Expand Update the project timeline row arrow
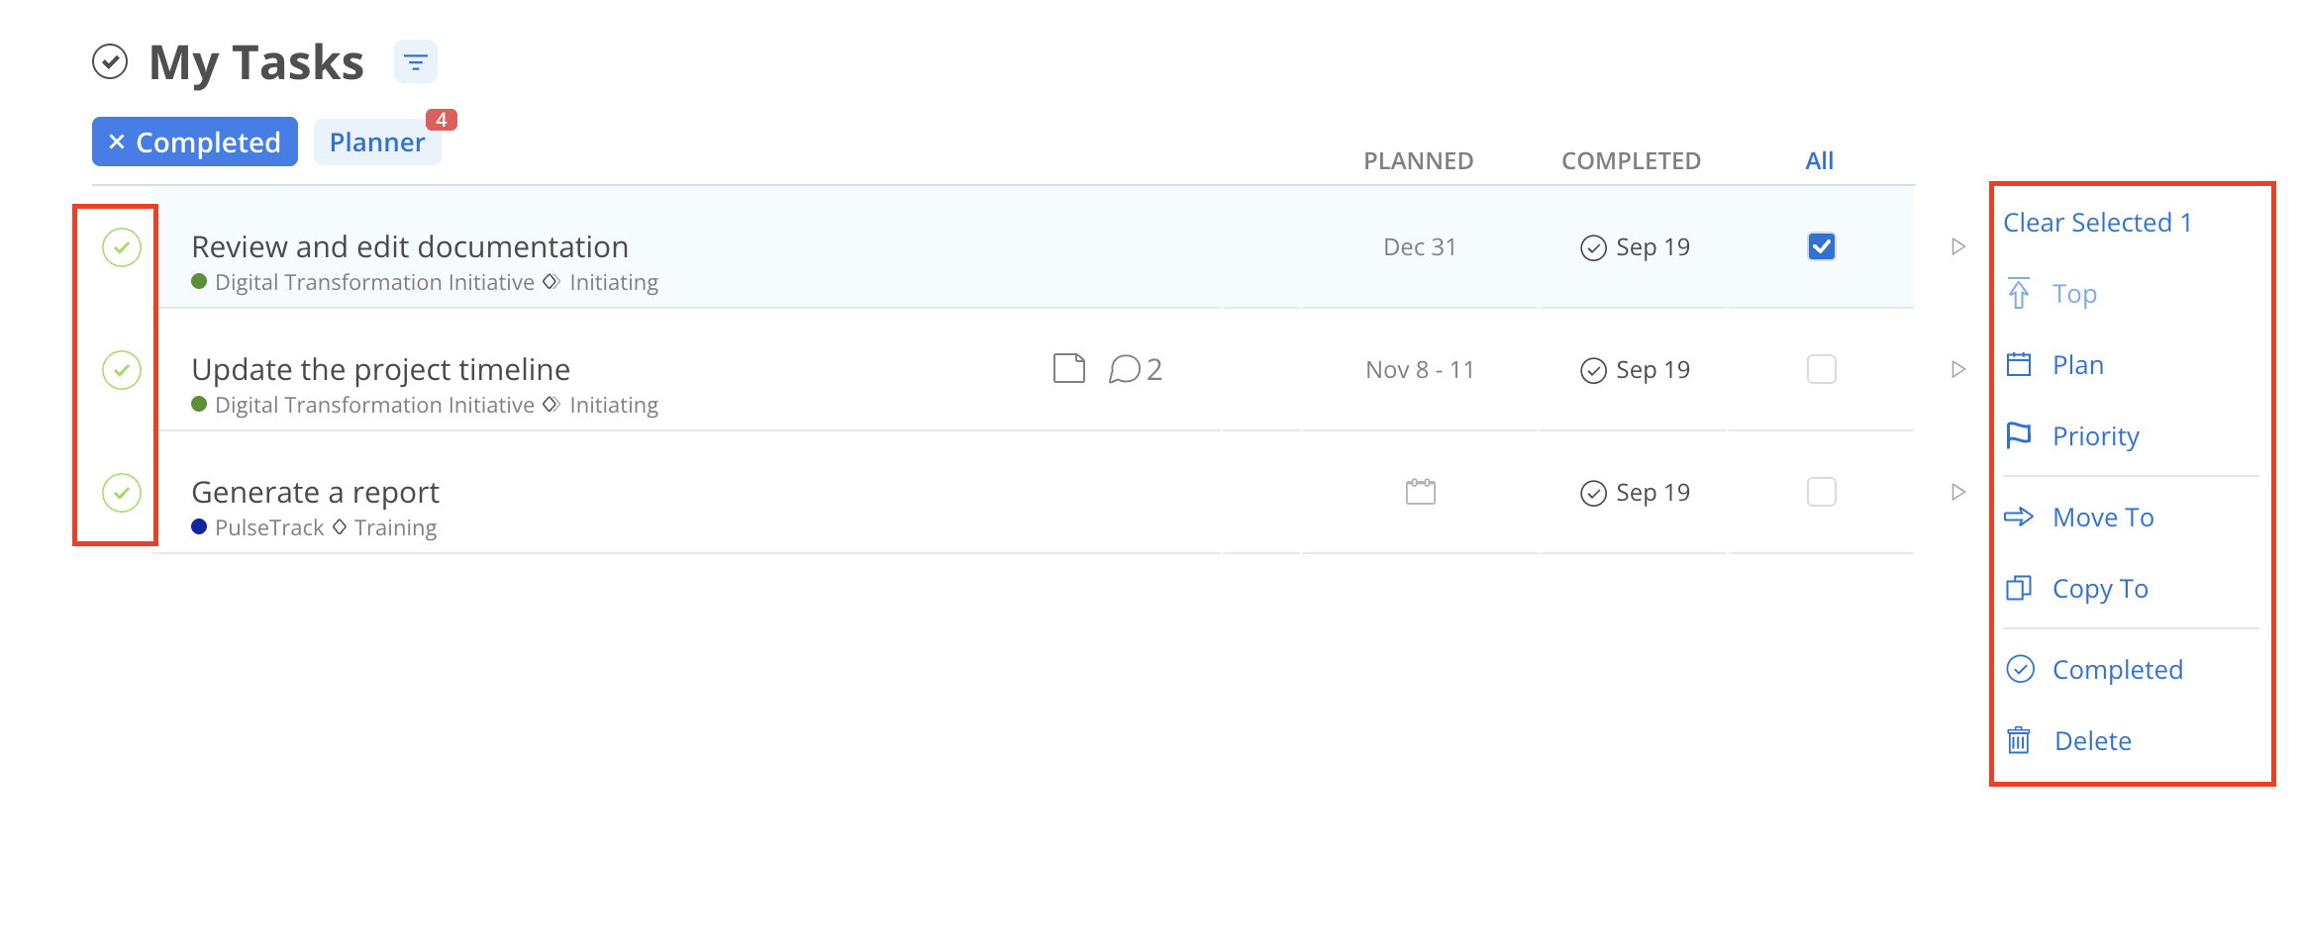Viewport: 2301px width, 946px height. pos(1957,369)
